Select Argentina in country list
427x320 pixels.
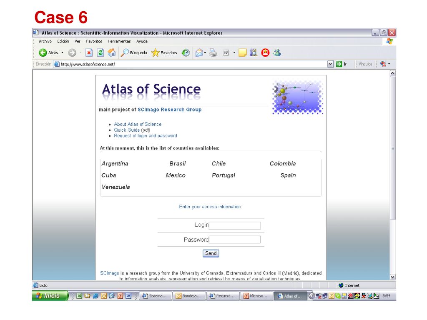(115, 163)
